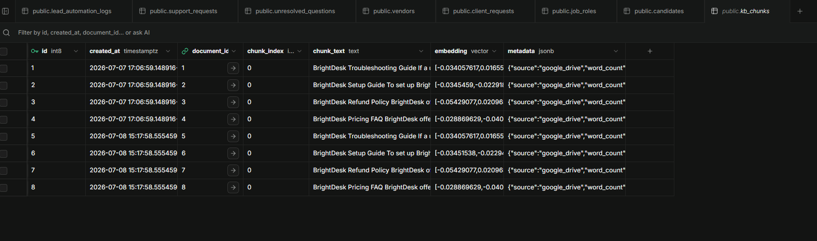Switch to public.client_requests tab
817x241 pixels.
pyautogui.click(x=485, y=11)
